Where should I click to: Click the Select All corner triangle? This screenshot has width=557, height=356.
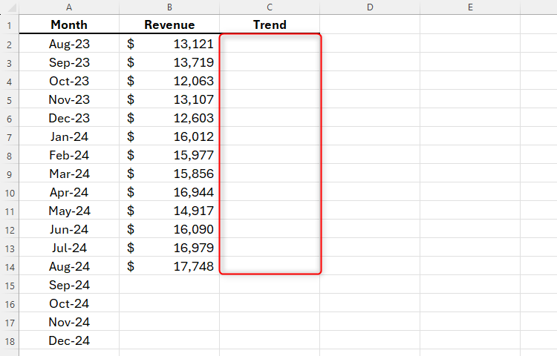(x=11, y=7)
